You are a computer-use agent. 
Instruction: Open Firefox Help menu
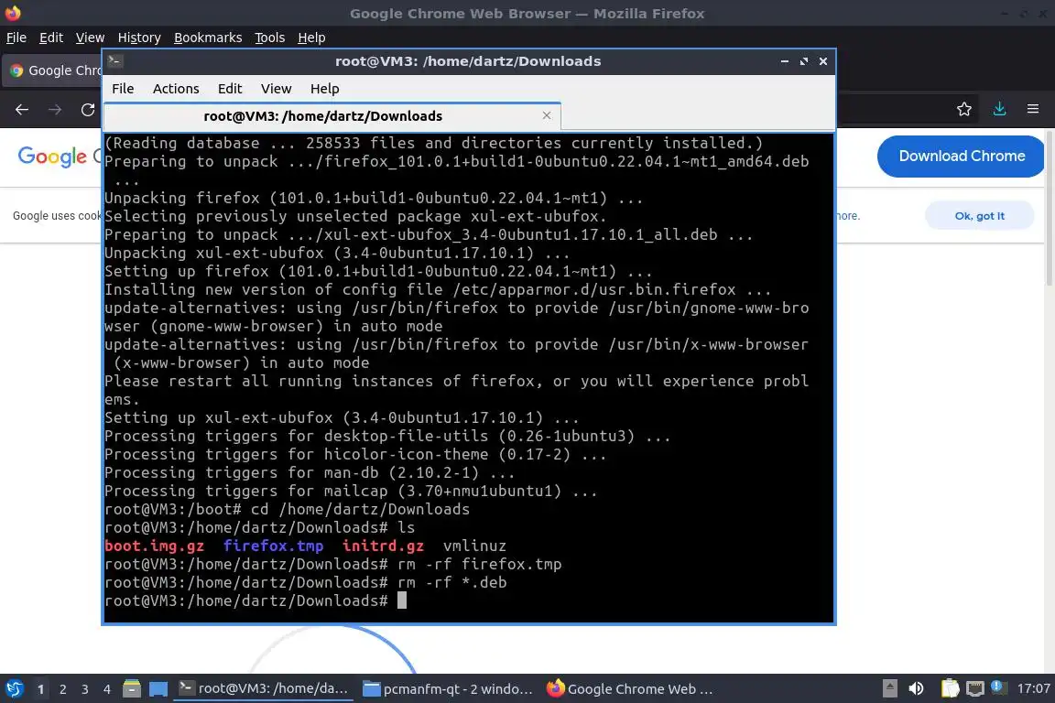coord(311,38)
